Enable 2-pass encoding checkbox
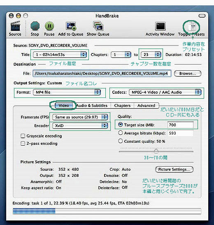 coord(23,144)
